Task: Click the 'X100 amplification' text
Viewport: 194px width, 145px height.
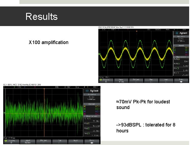Action: point(48,42)
